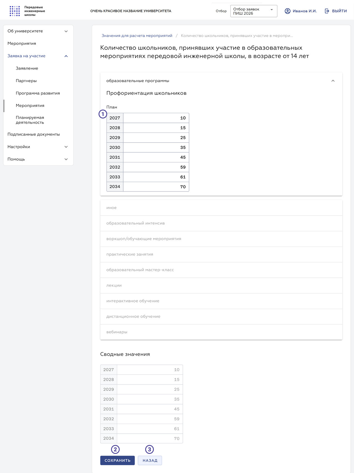Open Программа развития sidebar item
The height and width of the screenshot is (473, 354).
pyautogui.click(x=38, y=93)
